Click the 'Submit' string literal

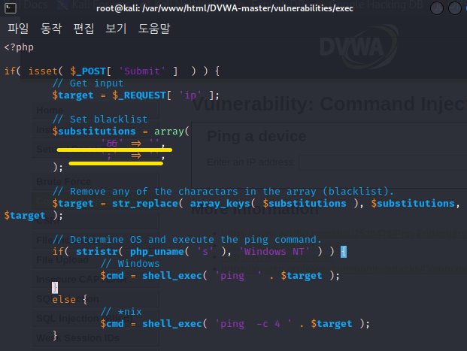coord(142,71)
